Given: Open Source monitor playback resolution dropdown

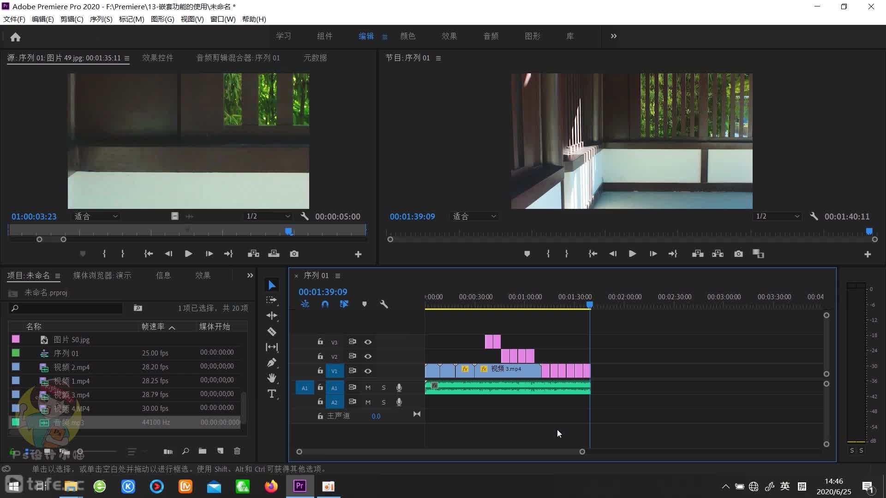Looking at the screenshot, I should click(268, 216).
